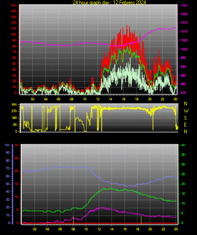
Task: Click the 100 value on red wind axis
Action: click(13, 34)
